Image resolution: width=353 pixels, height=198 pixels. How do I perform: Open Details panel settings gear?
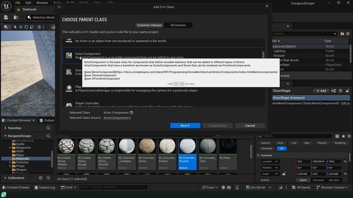[x=349, y=136]
